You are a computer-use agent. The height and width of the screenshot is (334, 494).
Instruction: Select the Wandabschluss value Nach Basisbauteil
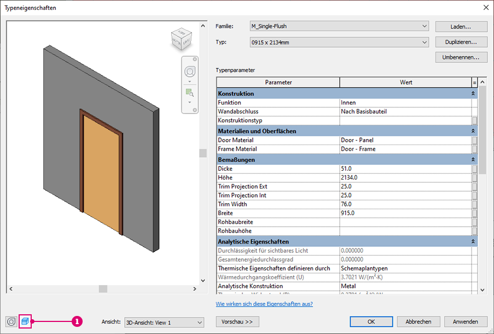pyautogui.click(x=405, y=111)
